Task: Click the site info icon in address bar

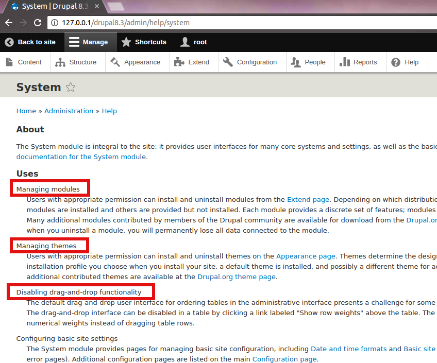Action: click(55, 23)
